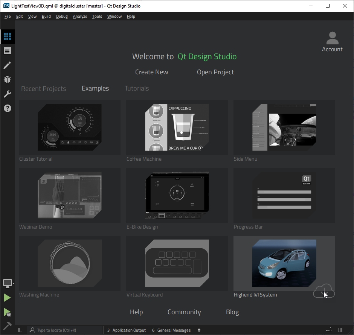Open Projects mode with the wrench icon

[x=8, y=94]
